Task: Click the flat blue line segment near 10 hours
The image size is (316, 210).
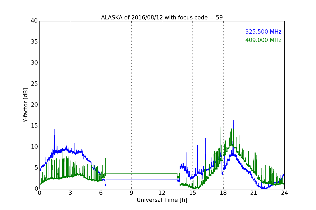Action: tap(142, 180)
